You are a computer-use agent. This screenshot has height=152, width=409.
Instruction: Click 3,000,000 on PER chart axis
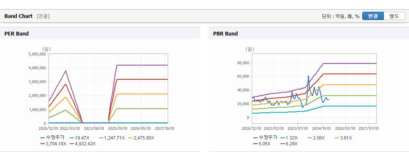pos(38,81)
